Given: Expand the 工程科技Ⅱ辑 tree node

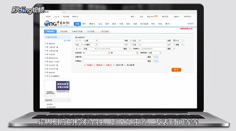Looking at the screenshot, I should [x=45, y=51].
